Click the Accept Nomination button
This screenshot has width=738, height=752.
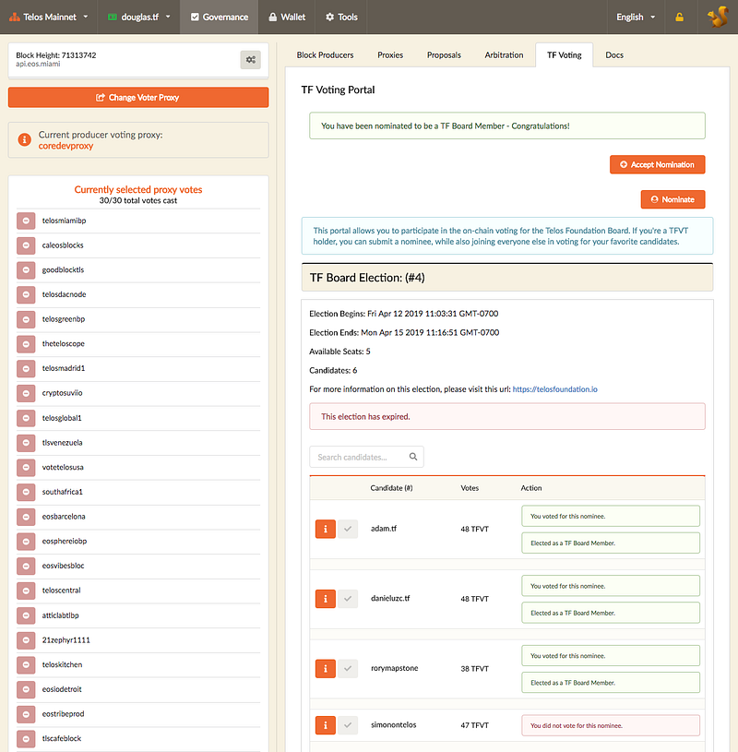tap(657, 164)
